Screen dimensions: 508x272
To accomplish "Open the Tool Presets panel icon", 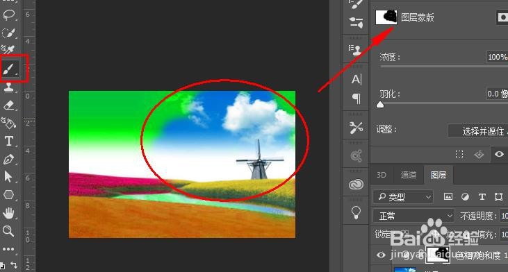I will (356, 128).
